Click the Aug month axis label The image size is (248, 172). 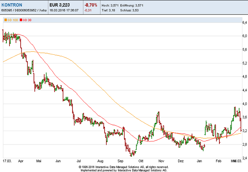(x=100, y=161)
